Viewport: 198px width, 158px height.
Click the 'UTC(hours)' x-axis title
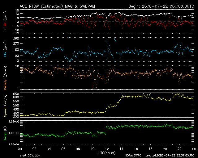click(x=107, y=153)
